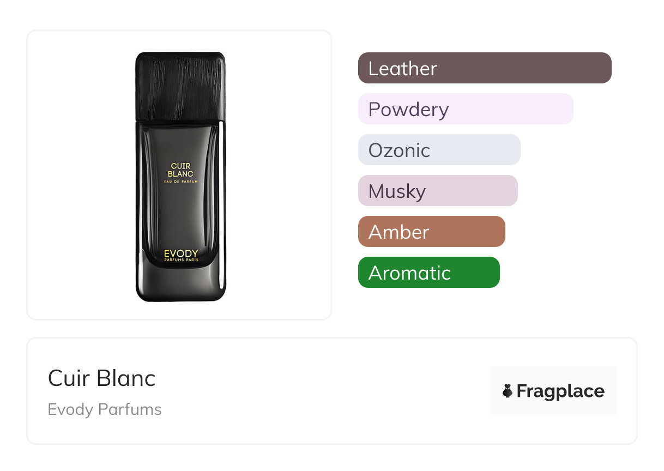Click the bottle glass between label and EVODY
The image size is (664, 471).
click(x=181, y=218)
